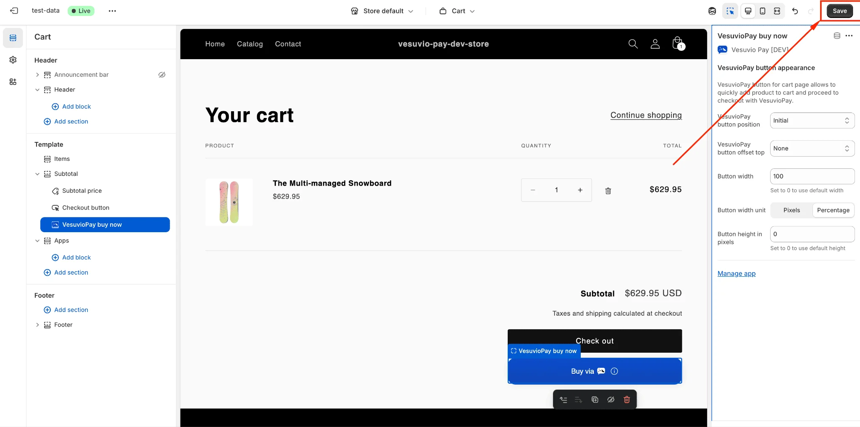Hide the VesuvioPay block via eye-slash icon
860x427 pixels.
(x=611, y=399)
